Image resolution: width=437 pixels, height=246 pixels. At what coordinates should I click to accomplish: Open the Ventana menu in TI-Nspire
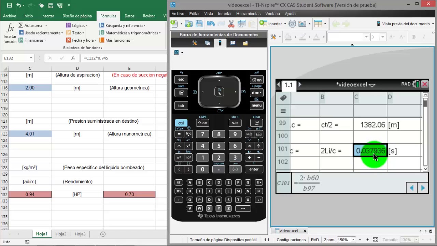coord(273,14)
